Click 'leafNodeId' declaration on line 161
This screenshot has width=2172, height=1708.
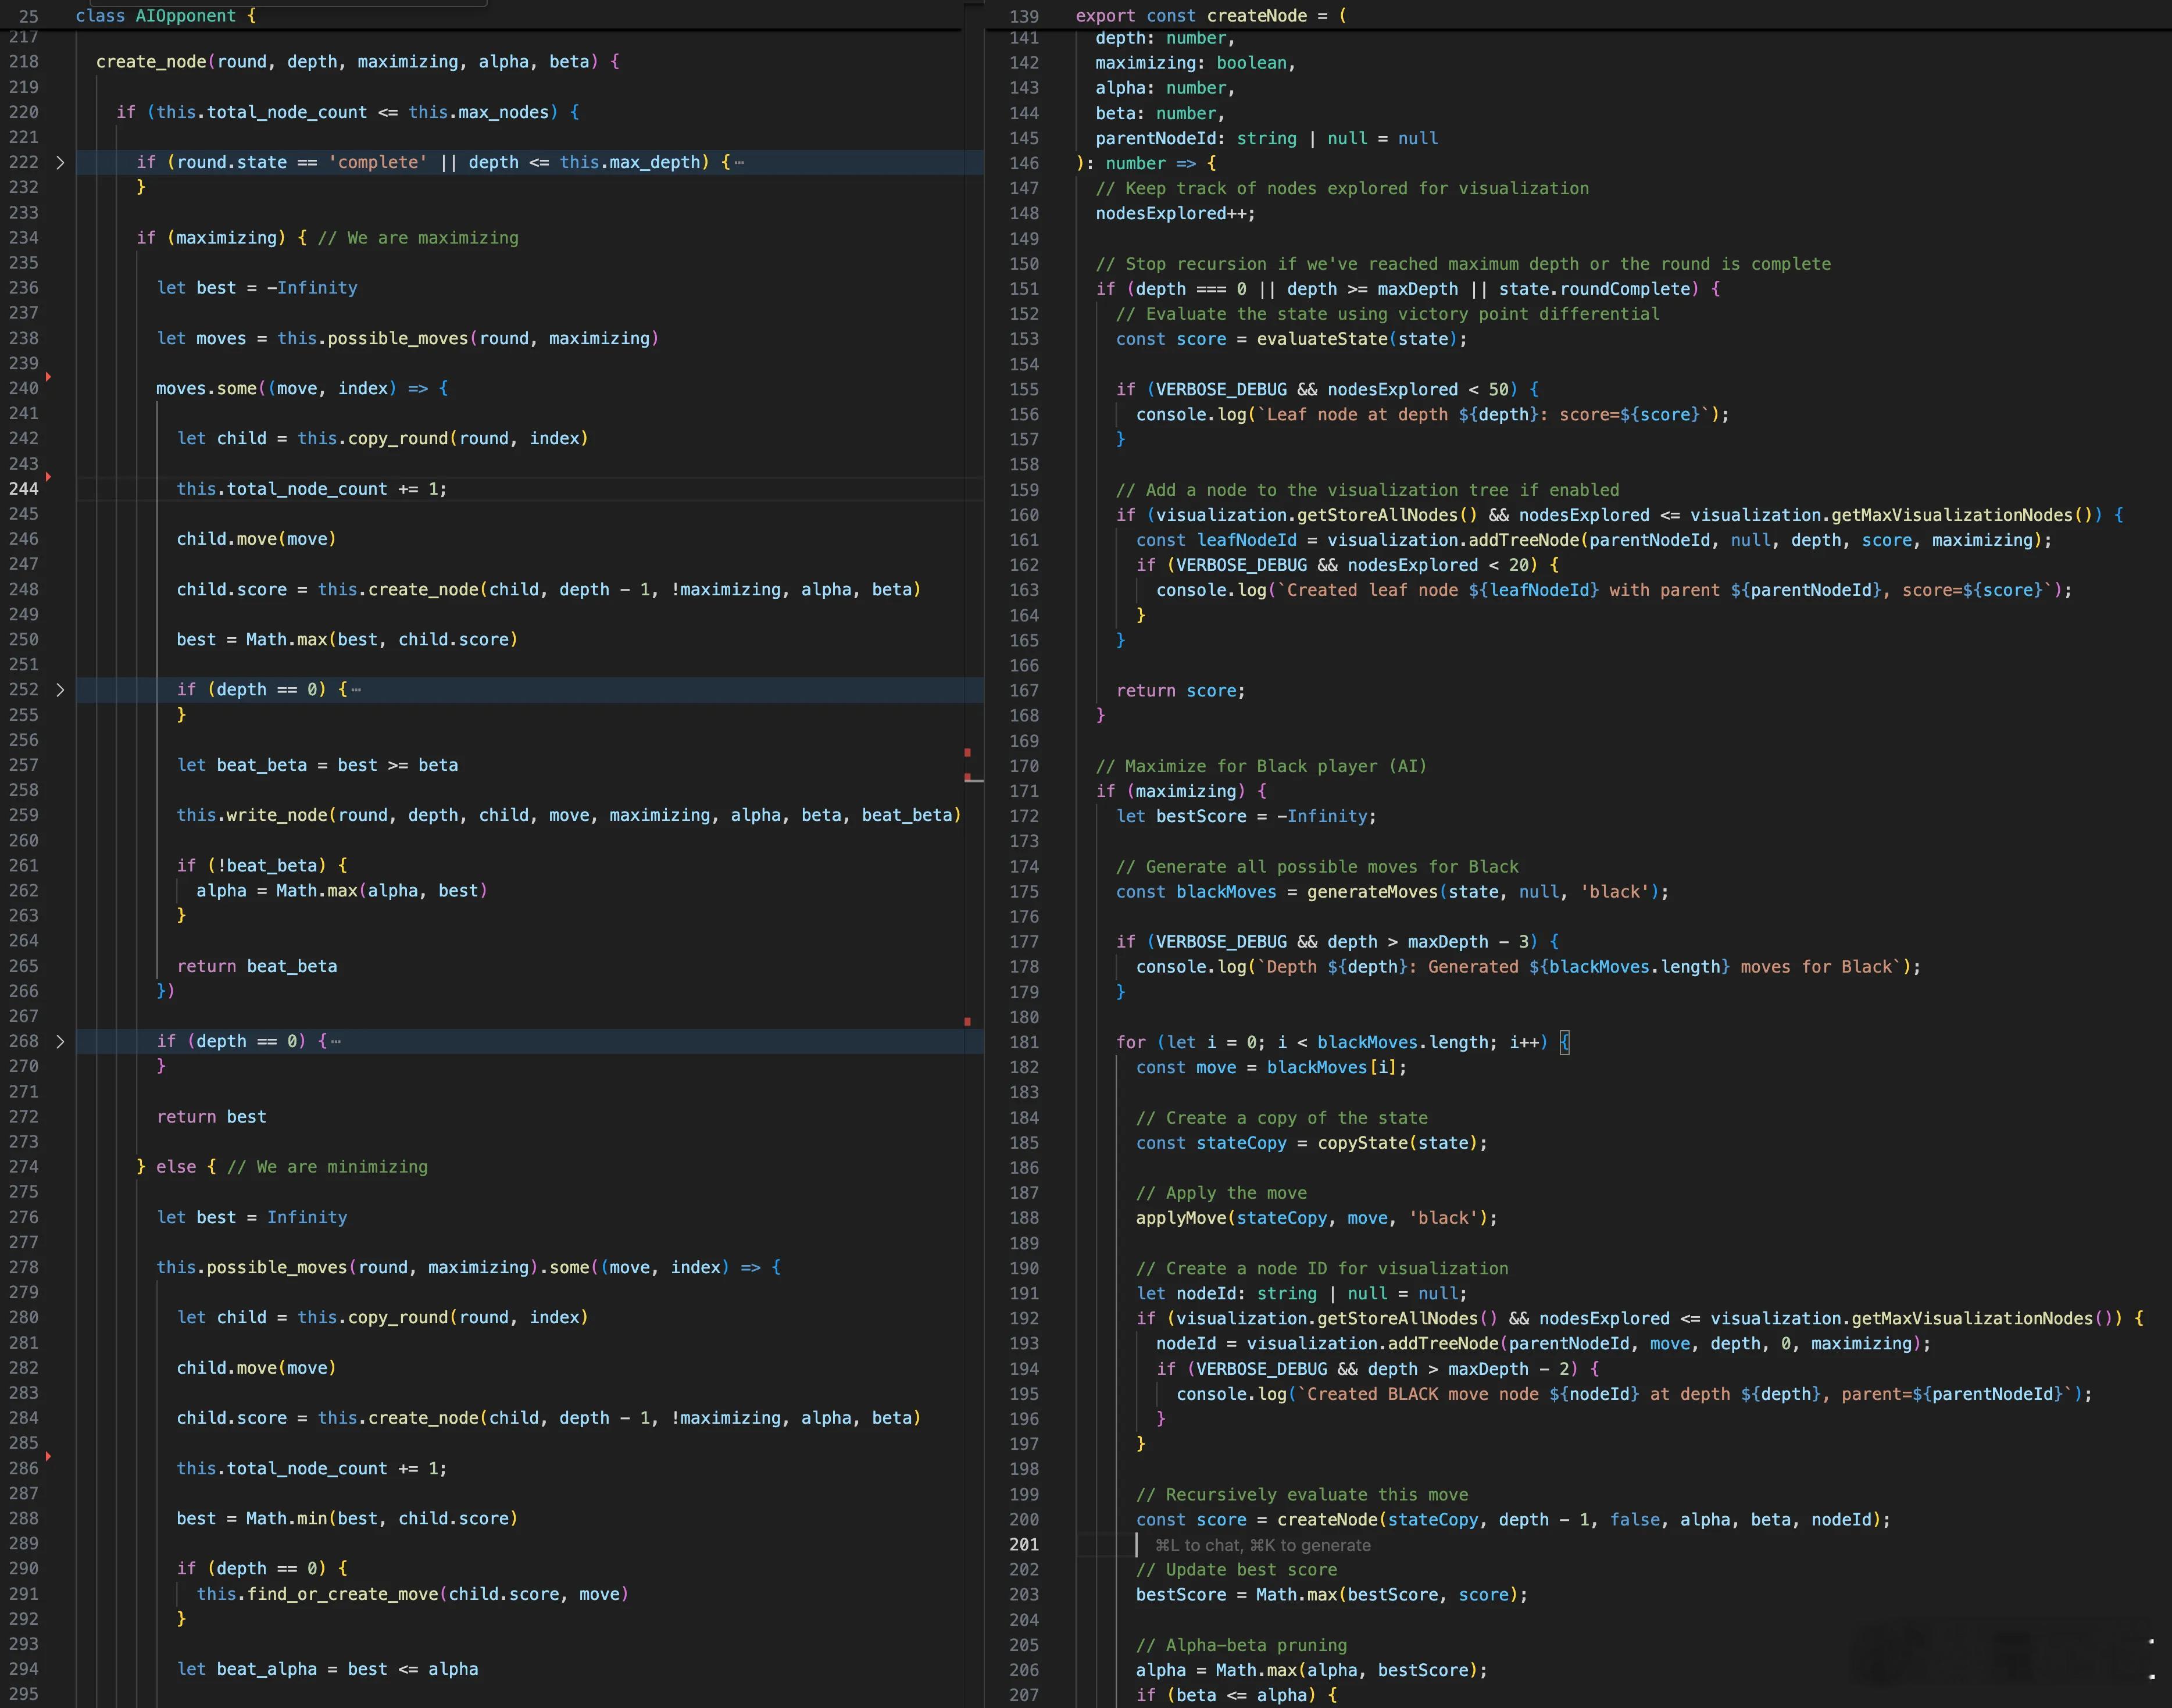tap(1246, 540)
